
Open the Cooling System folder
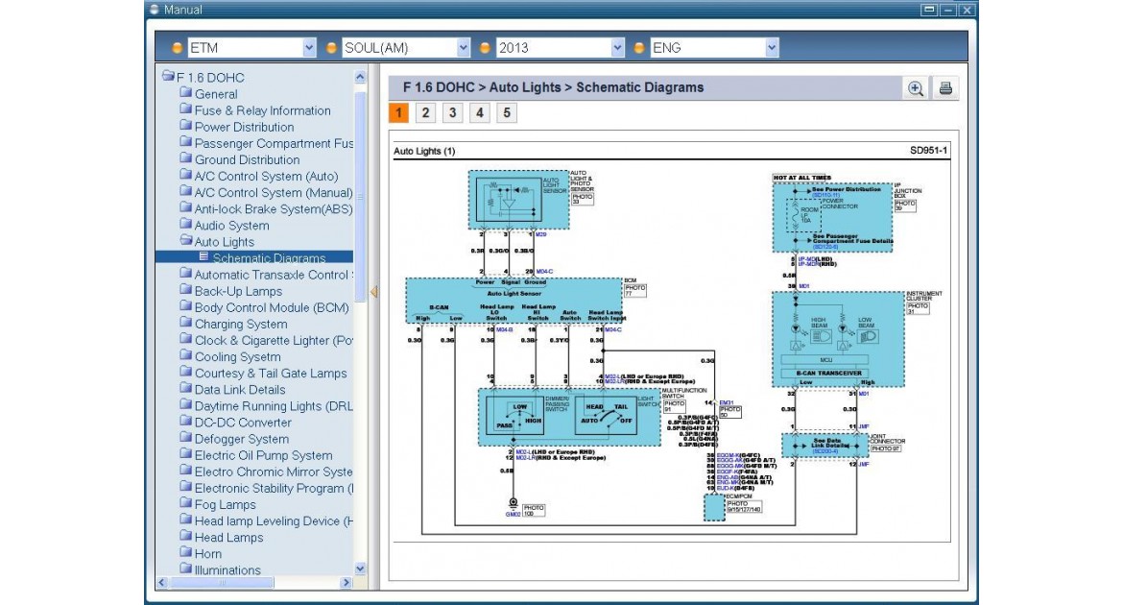[x=230, y=357]
